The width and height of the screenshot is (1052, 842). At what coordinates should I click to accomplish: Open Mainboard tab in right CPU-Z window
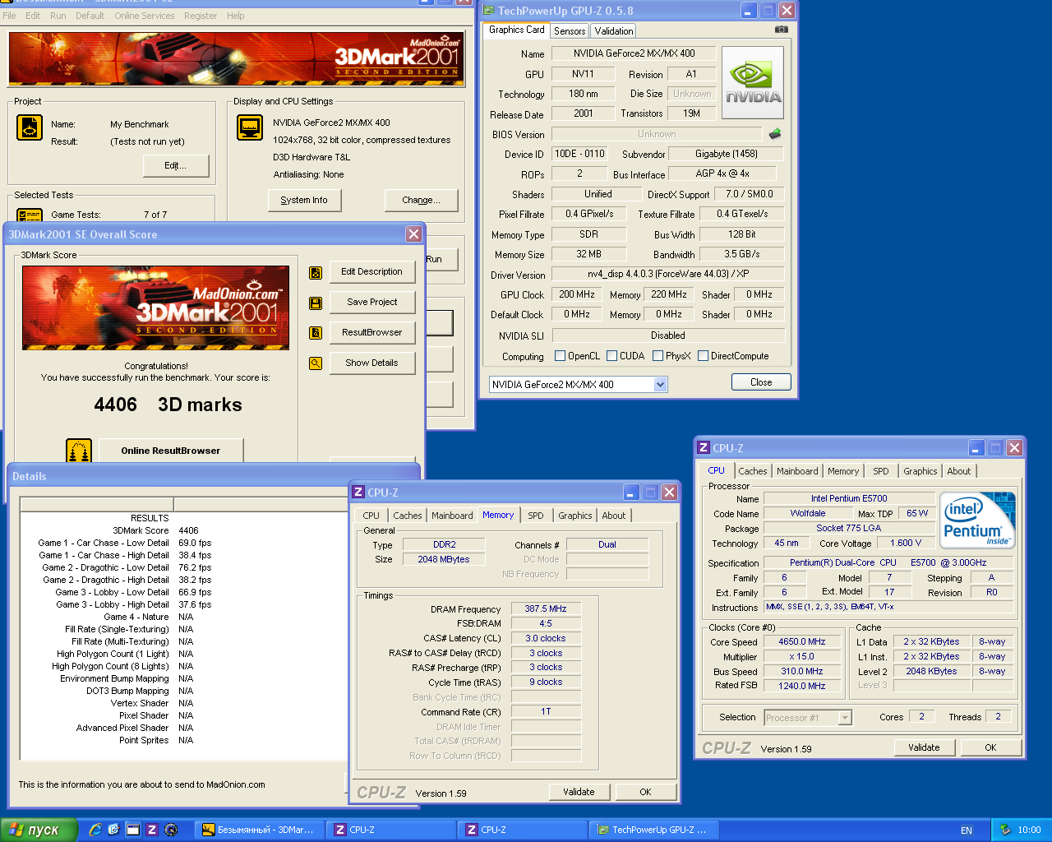click(x=797, y=471)
